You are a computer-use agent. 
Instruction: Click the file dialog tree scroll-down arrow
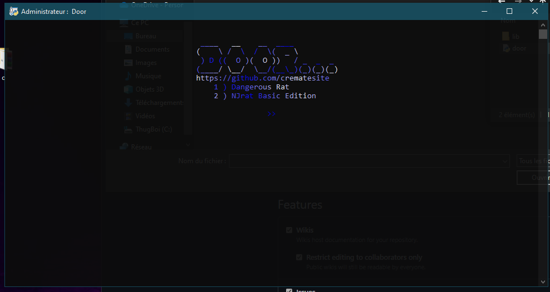(x=188, y=144)
